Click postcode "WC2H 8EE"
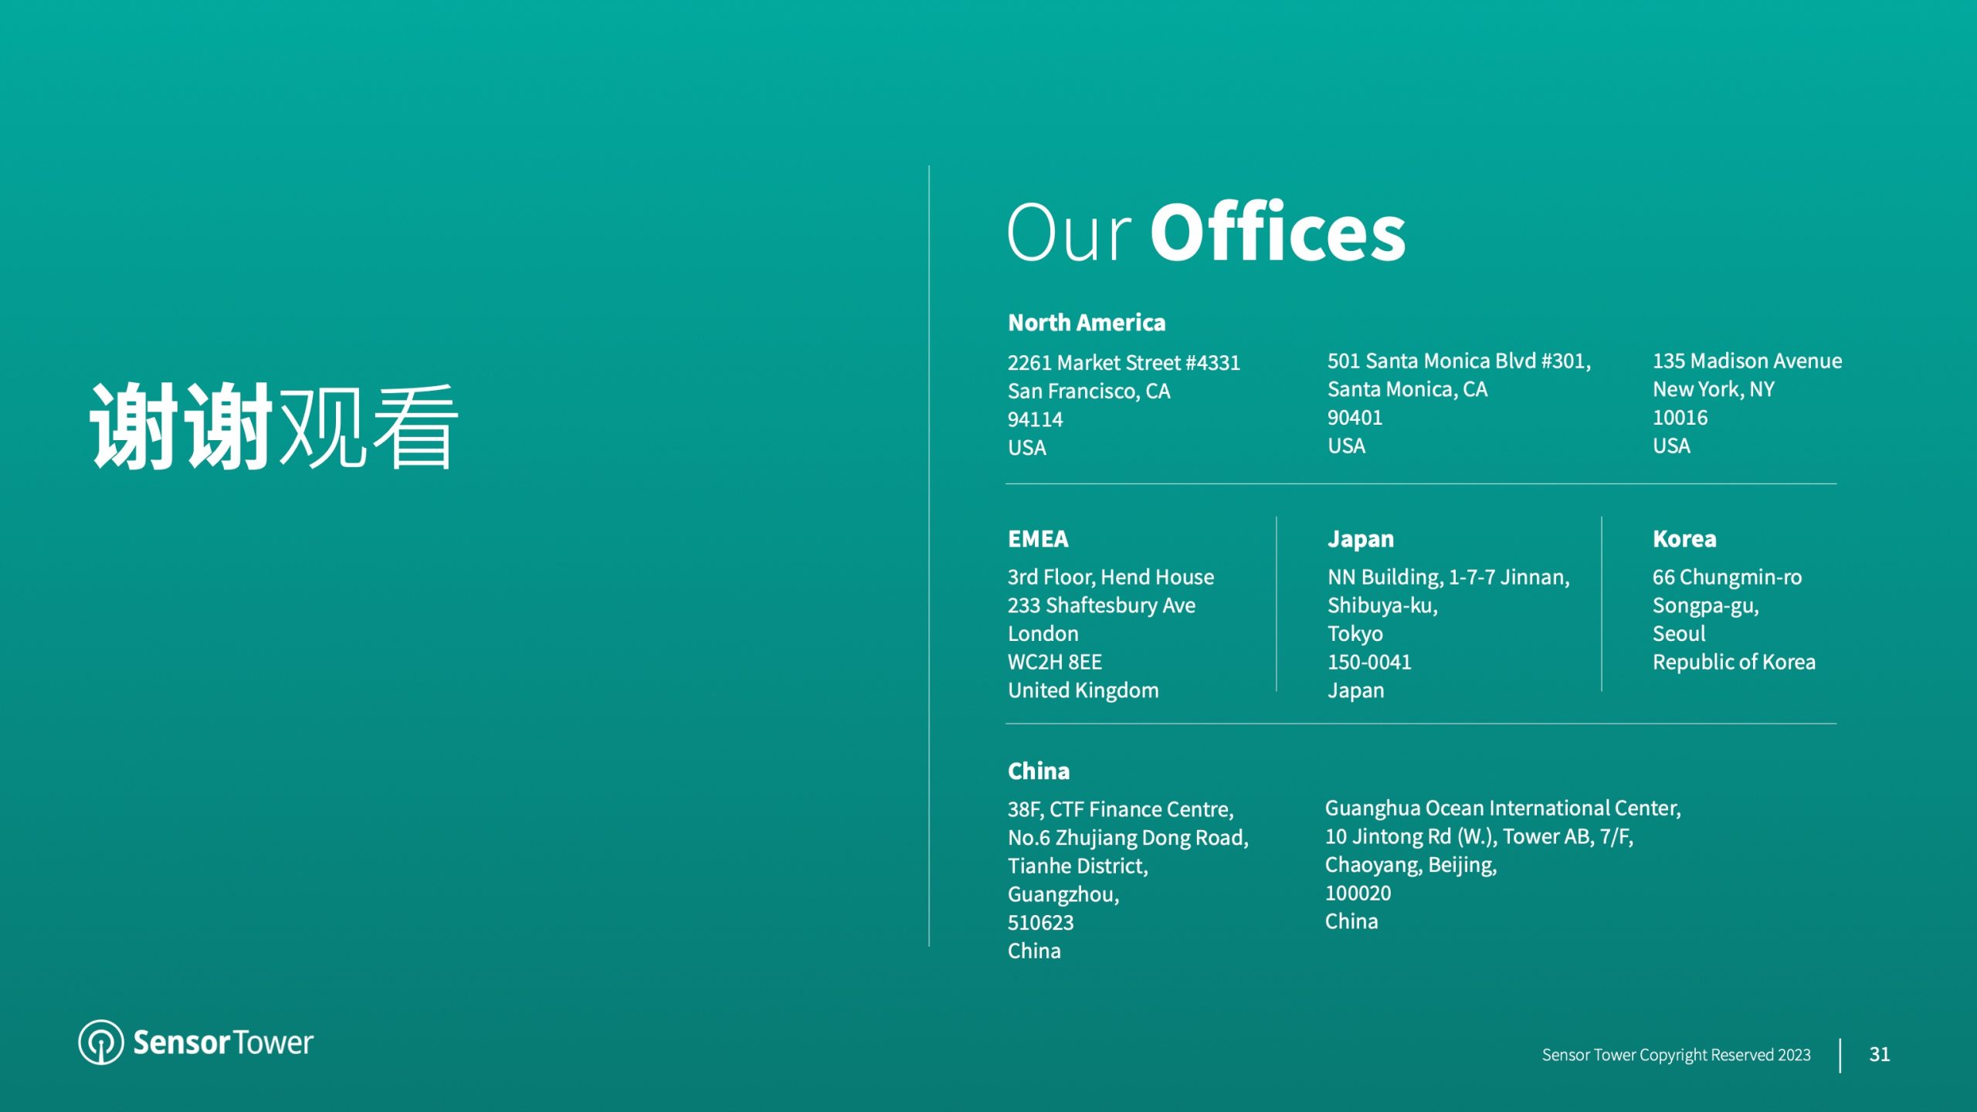The height and width of the screenshot is (1112, 1977). (x=1054, y=662)
